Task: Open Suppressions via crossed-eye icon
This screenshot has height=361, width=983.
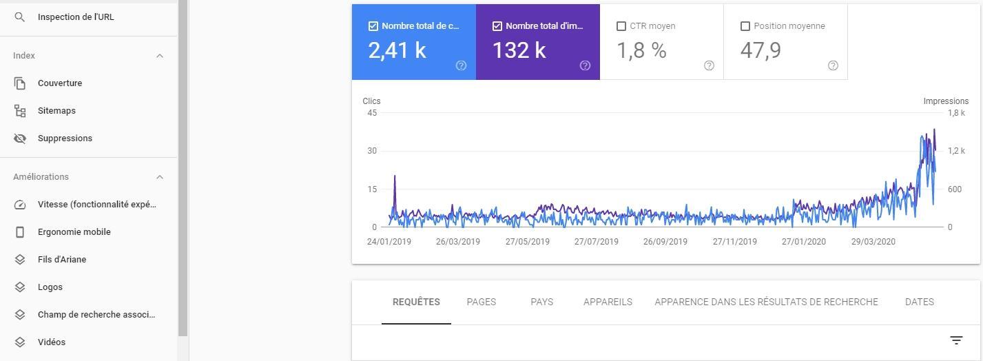Action: pos(20,138)
